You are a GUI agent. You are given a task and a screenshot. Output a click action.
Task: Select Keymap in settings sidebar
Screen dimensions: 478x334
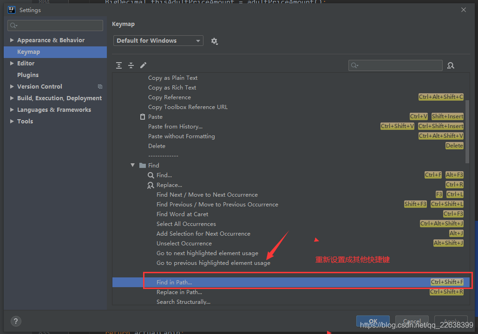pos(55,52)
